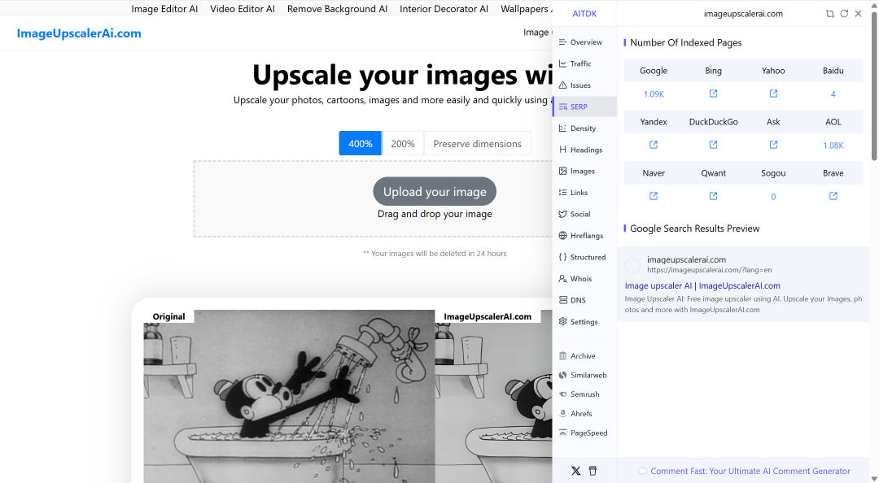The width and height of the screenshot is (879, 483).
Task: Open the Whois section
Action: pos(584,278)
